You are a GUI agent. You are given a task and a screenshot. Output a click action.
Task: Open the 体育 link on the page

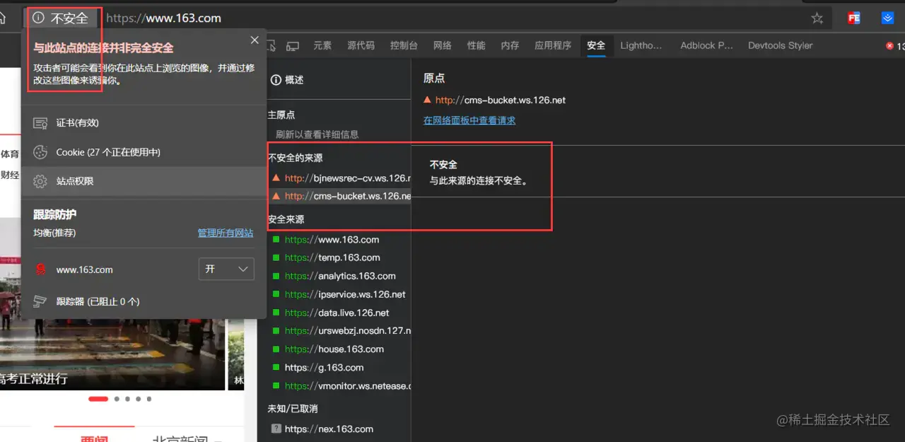pos(10,153)
